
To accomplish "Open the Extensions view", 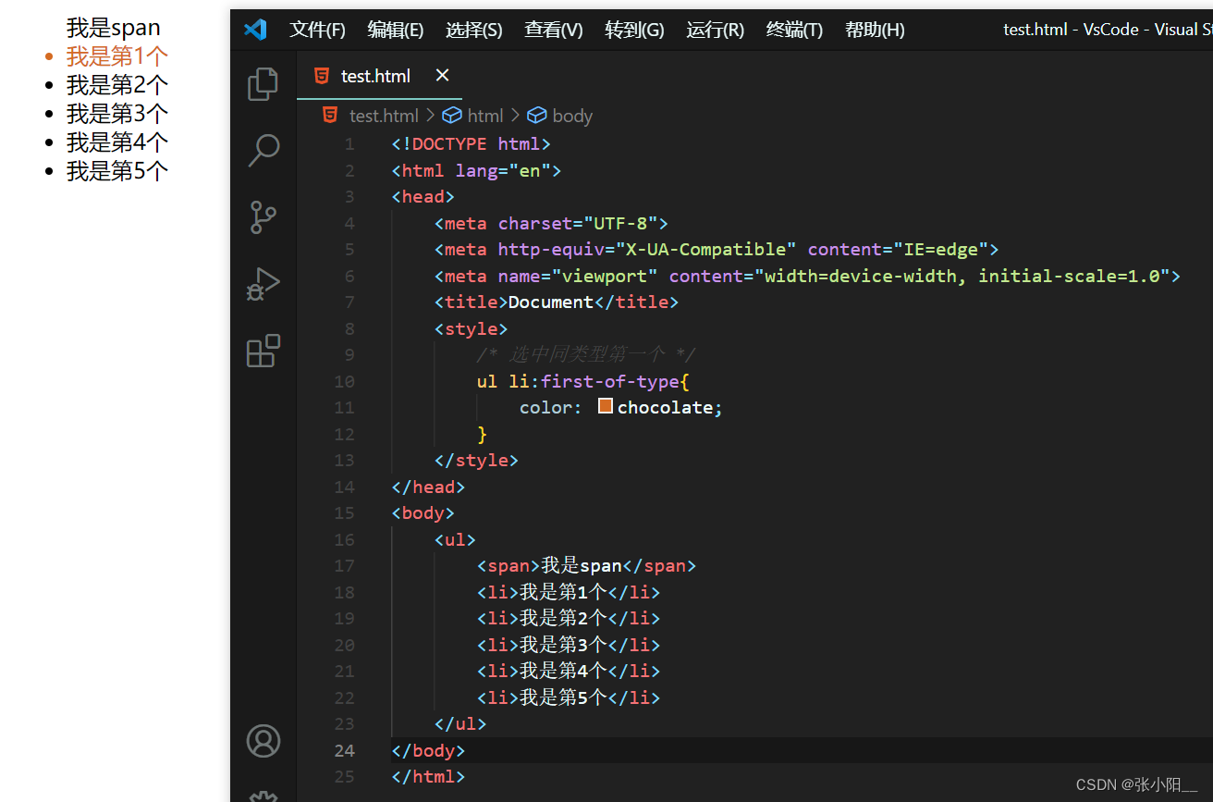I will (x=263, y=351).
